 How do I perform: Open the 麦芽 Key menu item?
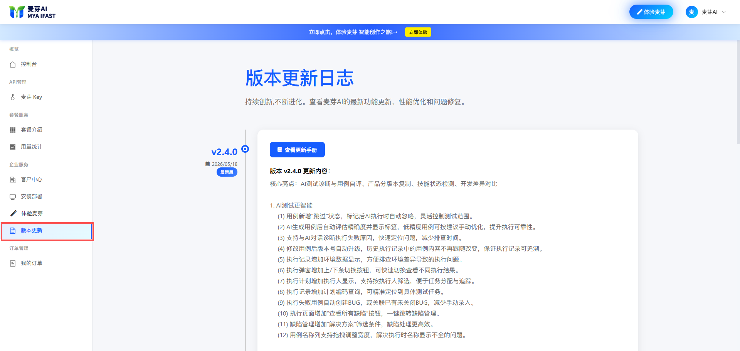[46, 97]
